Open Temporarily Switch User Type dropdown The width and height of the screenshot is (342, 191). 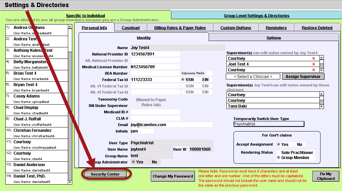tap(268, 124)
